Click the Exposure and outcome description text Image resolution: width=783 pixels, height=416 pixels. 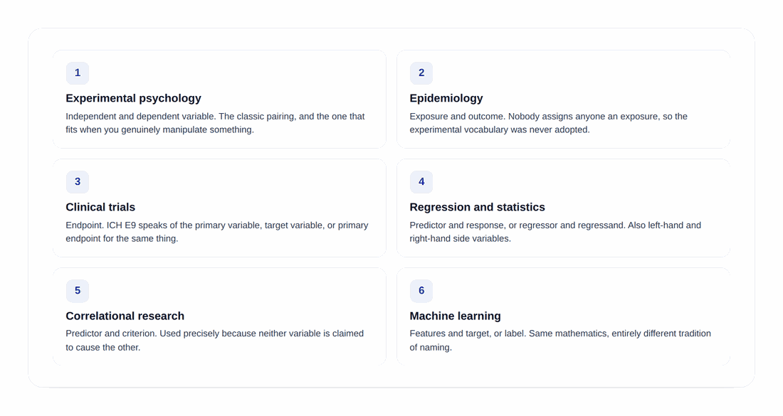pyautogui.click(x=548, y=123)
